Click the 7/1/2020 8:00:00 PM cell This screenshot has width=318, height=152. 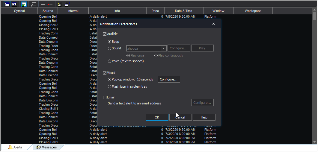180,142
